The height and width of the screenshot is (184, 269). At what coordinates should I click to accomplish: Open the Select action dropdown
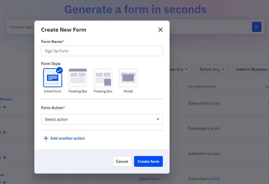tap(102, 119)
